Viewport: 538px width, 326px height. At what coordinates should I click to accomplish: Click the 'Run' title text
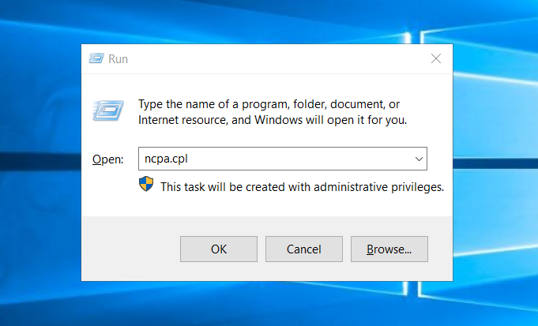tap(118, 59)
